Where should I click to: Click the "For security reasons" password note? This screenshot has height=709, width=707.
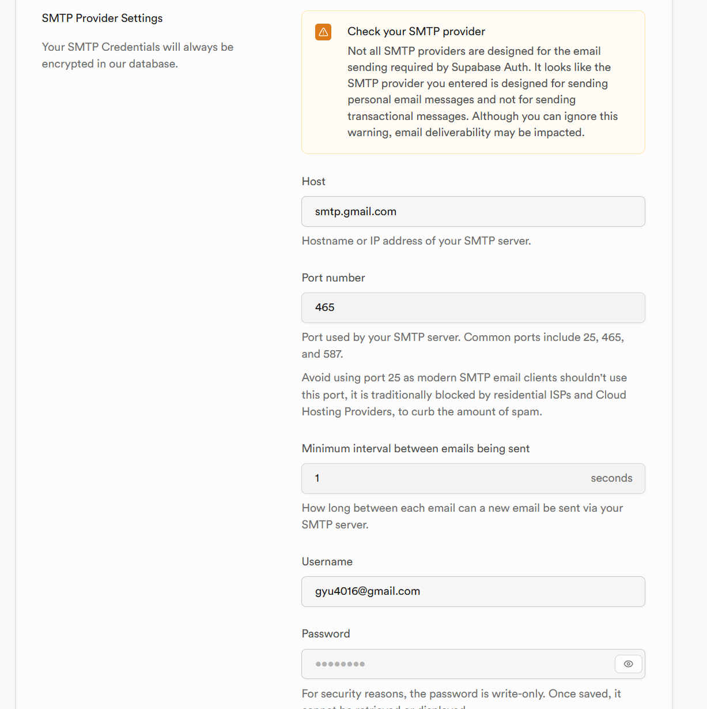click(461, 693)
